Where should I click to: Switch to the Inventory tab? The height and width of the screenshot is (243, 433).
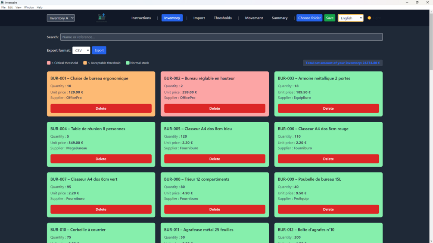click(172, 18)
